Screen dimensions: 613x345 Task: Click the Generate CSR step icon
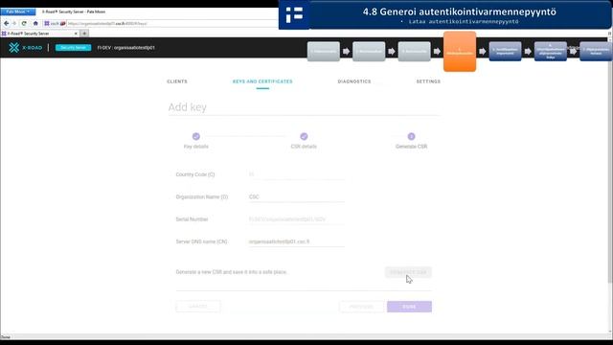pos(411,136)
